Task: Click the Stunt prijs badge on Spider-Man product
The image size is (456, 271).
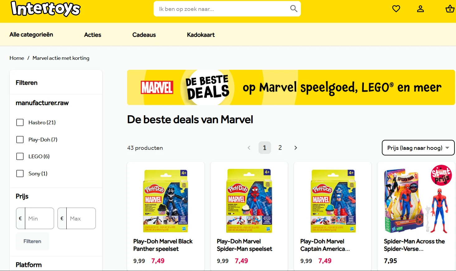Action: pos(441,175)
